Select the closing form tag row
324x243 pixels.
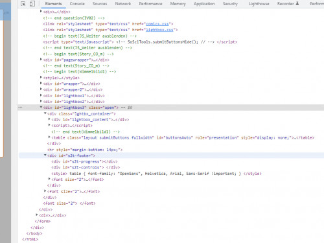tap(43, 221)
